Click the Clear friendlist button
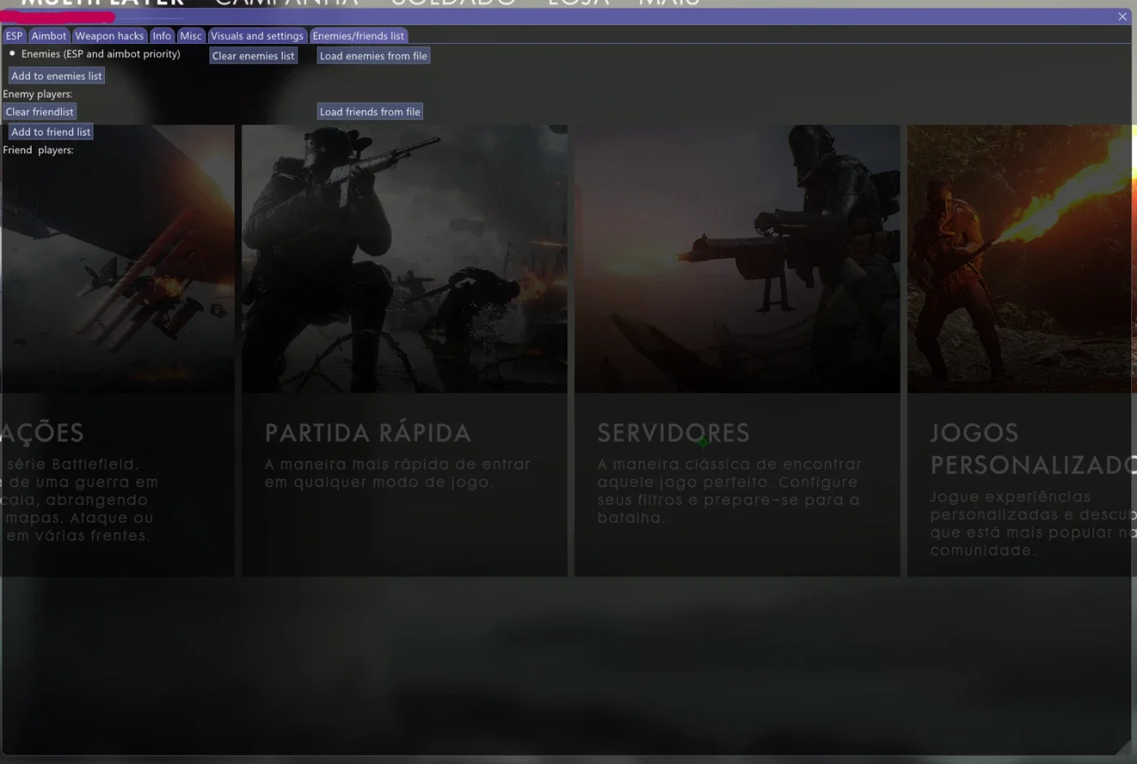Viewport: 1137px width, 764px height. coord(40,112)
